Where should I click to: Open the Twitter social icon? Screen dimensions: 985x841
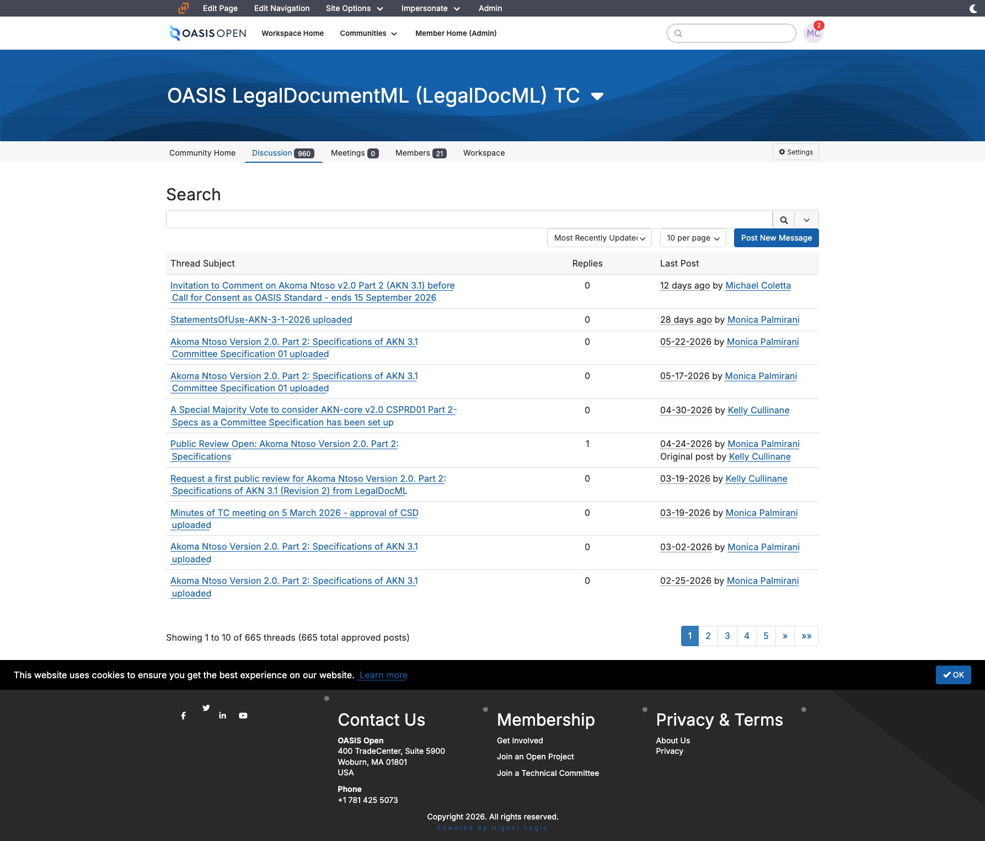206,708
